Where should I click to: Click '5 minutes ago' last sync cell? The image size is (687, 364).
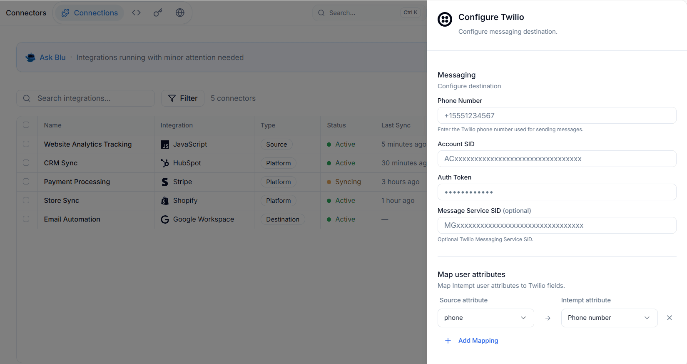(x=403, y=144)
